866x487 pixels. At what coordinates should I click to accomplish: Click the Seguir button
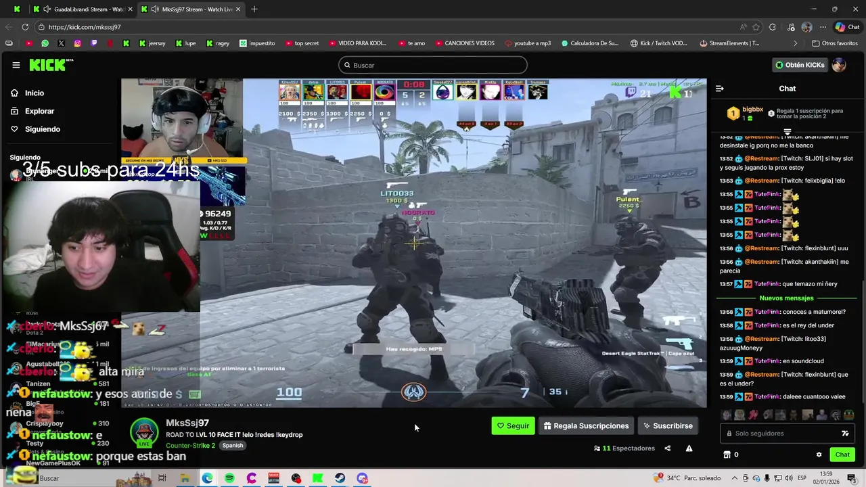(513, 426)
